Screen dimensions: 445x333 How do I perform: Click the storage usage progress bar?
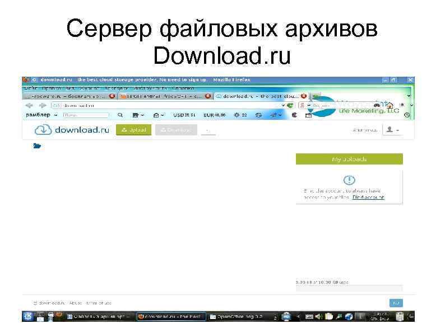[349, 288]
